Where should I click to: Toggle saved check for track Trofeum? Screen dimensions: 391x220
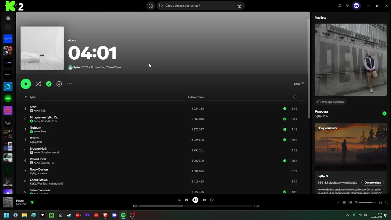[285, 129]
